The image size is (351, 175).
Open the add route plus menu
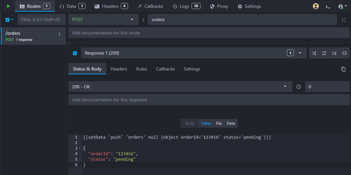pos(9,20)
